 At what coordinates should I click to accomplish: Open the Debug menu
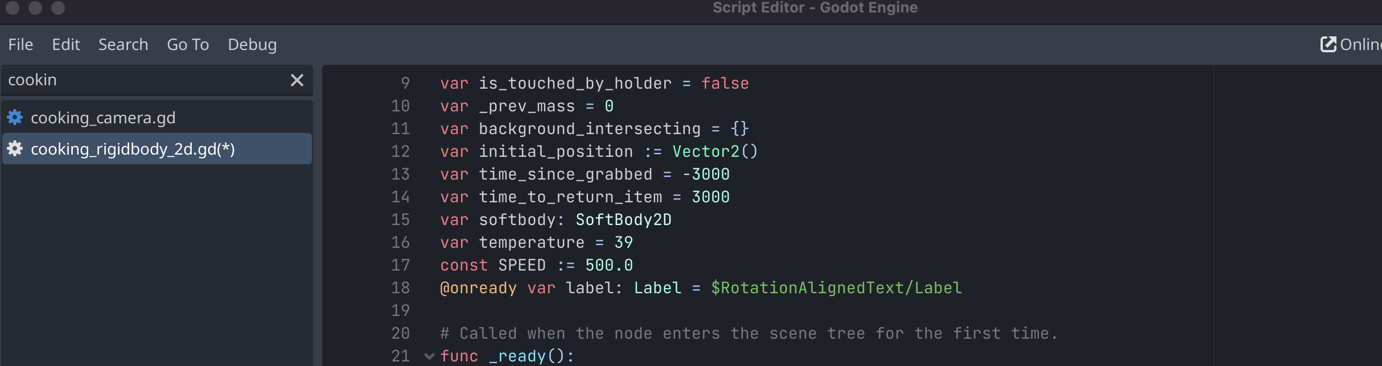(252, 44)
